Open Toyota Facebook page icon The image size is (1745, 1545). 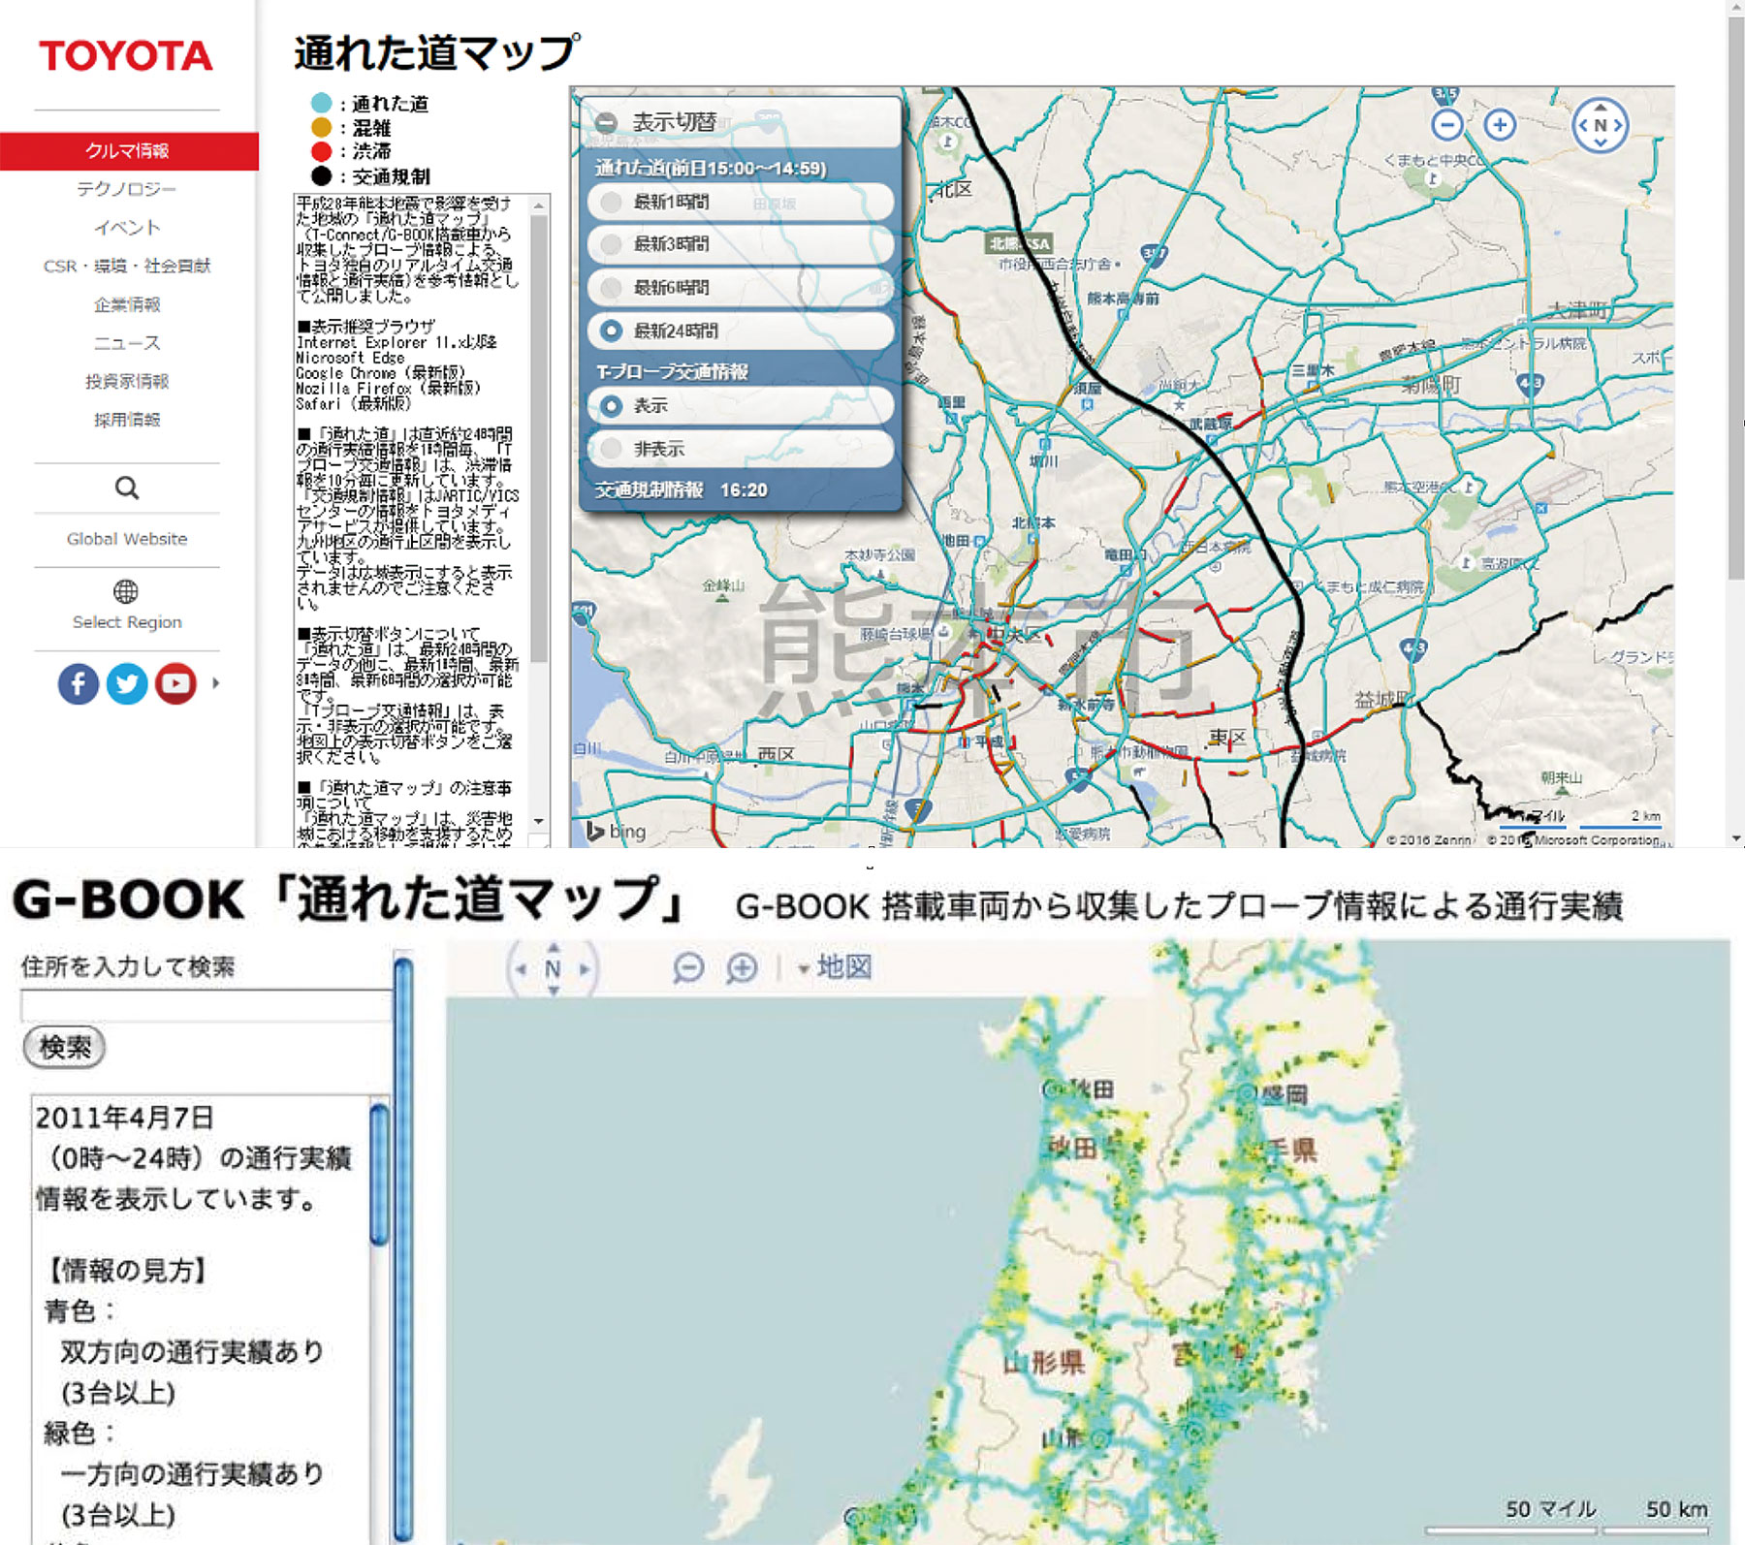pos(79,683)
